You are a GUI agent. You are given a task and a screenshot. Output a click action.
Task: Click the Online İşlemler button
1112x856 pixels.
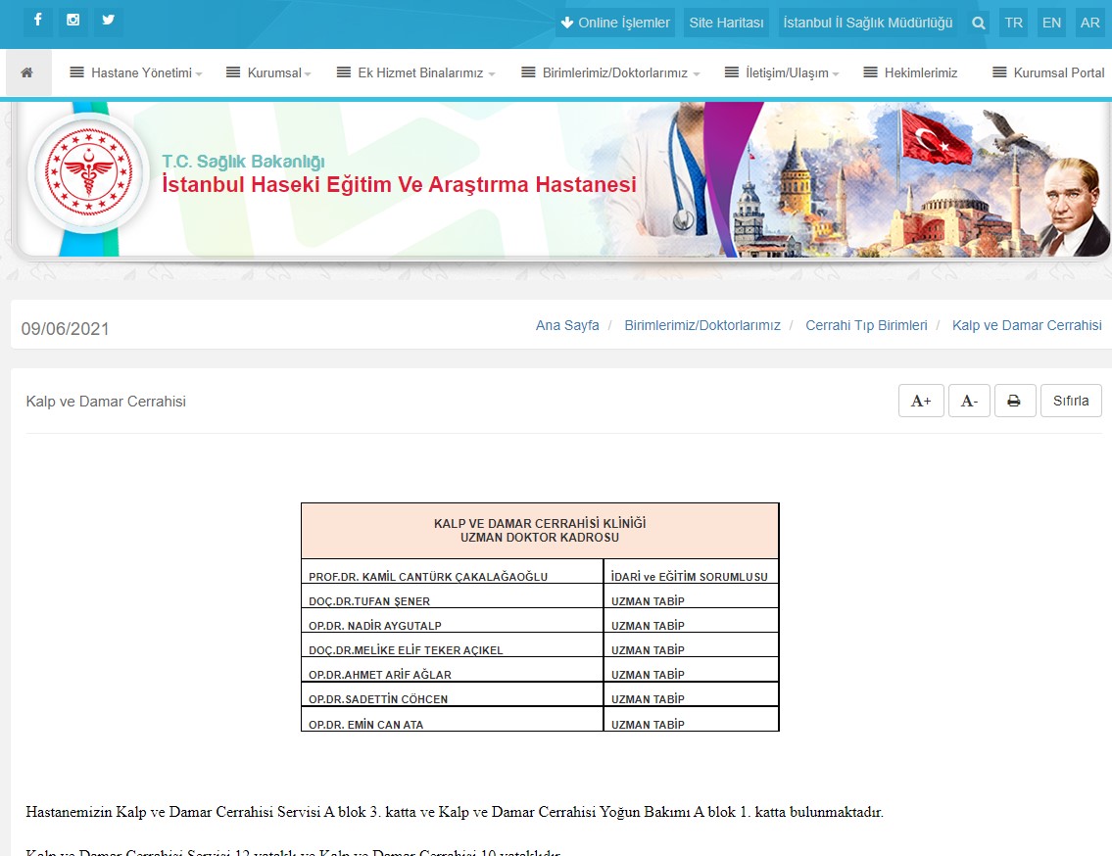pos(615,23)
